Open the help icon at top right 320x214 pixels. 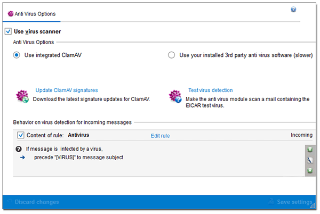pyautogui.click(x=293, y=10)
